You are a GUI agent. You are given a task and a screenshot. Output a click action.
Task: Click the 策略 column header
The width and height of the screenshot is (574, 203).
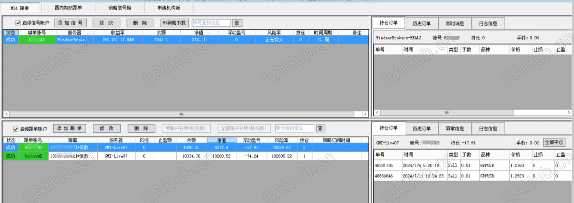73,140
